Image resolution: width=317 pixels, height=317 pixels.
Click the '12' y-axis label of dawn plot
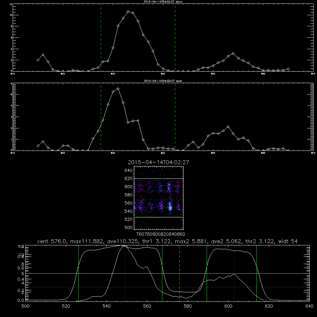pyautogui.click(x=11, y=4)
